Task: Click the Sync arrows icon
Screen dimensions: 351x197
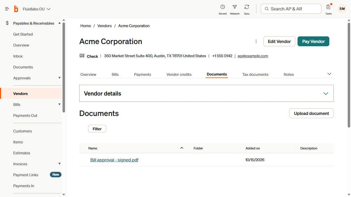Action: [247, 7]
